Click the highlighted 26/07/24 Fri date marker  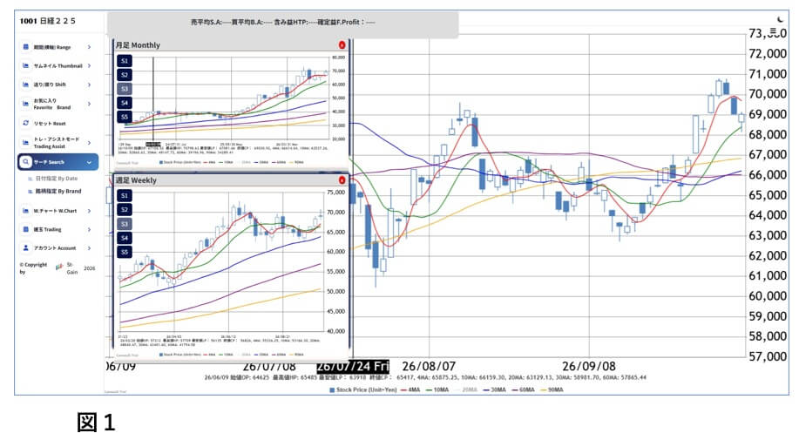(x=353, y=366)
